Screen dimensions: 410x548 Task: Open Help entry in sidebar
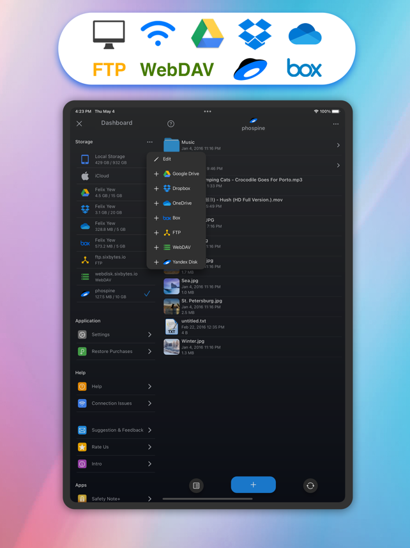pos(116,386)
